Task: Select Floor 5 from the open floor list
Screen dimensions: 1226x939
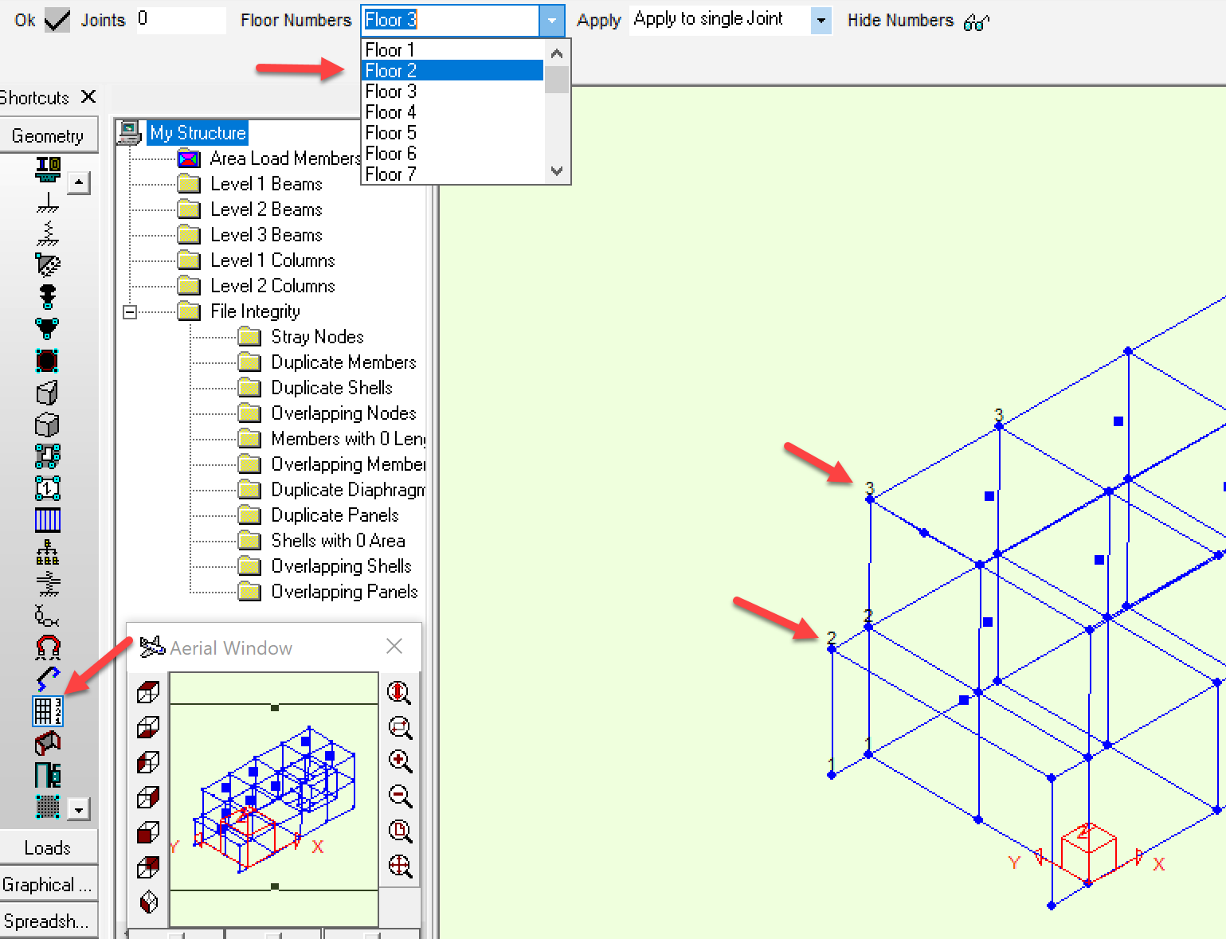Action: [x=390, y=132]
